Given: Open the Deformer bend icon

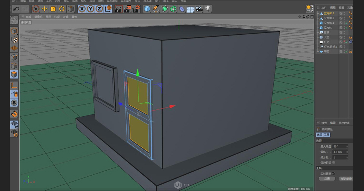Looking at the screenshot, I should pyautogui.click(x=182, y=9).
